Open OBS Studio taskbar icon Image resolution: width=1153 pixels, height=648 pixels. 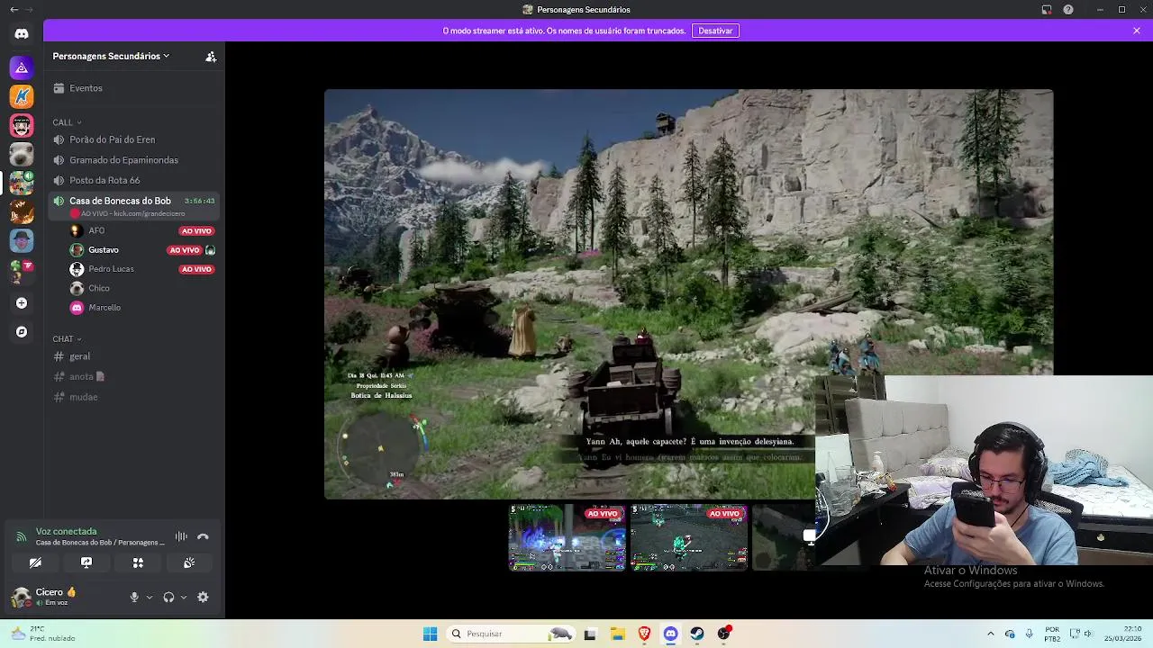724,634
